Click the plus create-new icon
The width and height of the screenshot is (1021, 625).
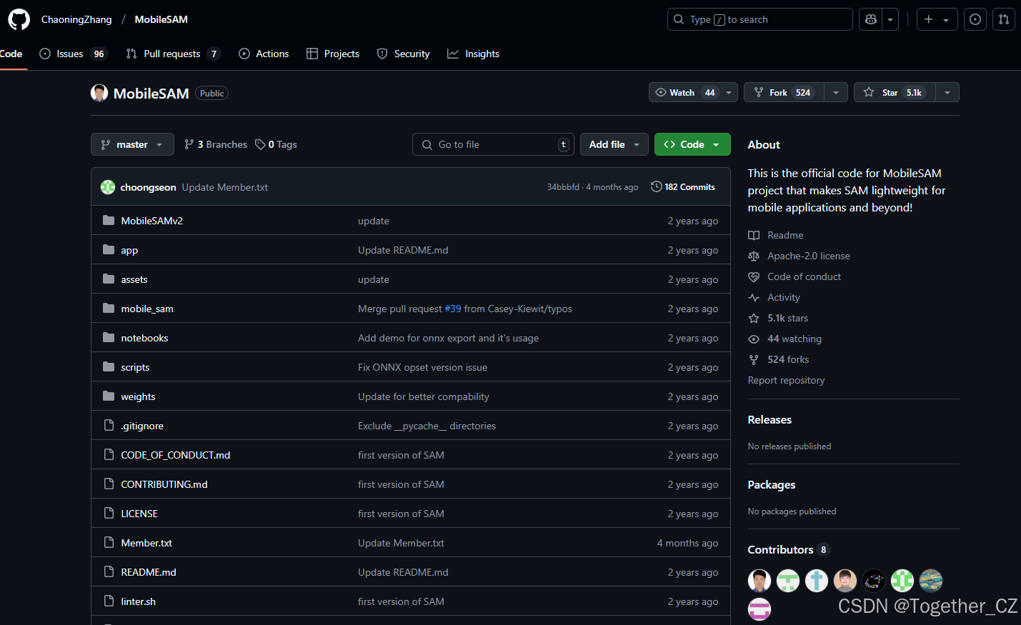tap(929, 19)
